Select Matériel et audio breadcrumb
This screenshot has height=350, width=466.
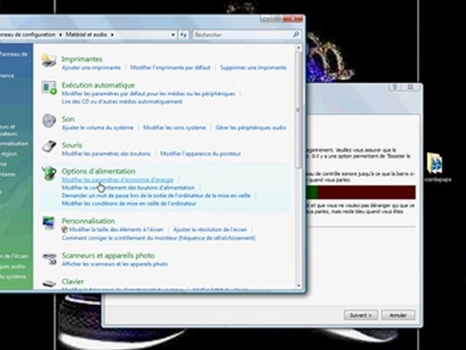(x=86, y=35)
